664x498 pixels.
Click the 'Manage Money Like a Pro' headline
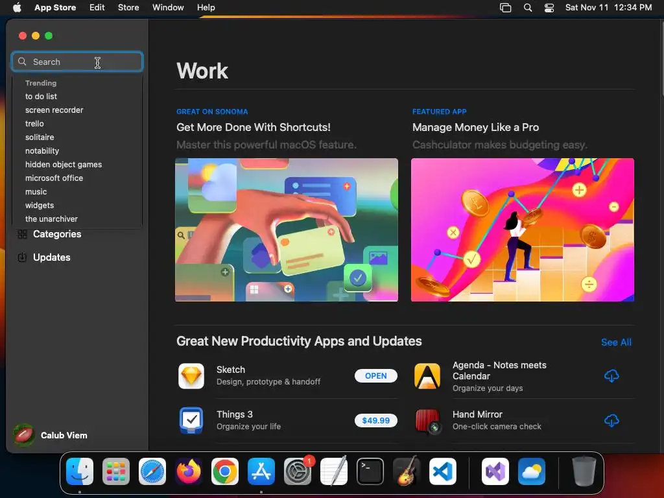[x=475, y=128]
